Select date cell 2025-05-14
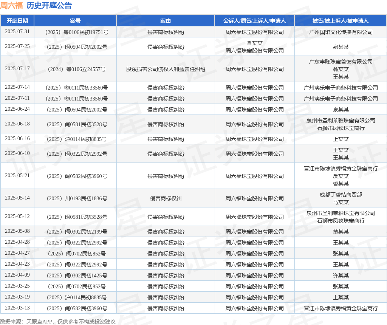Image resolution: width=387 pixels, height=325 pixels. 17,198
